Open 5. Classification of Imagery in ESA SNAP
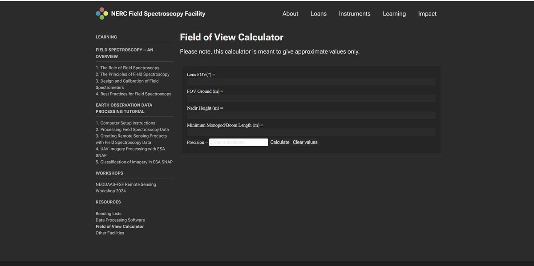The height and width of the screenshot is (266, 534). 134,162
